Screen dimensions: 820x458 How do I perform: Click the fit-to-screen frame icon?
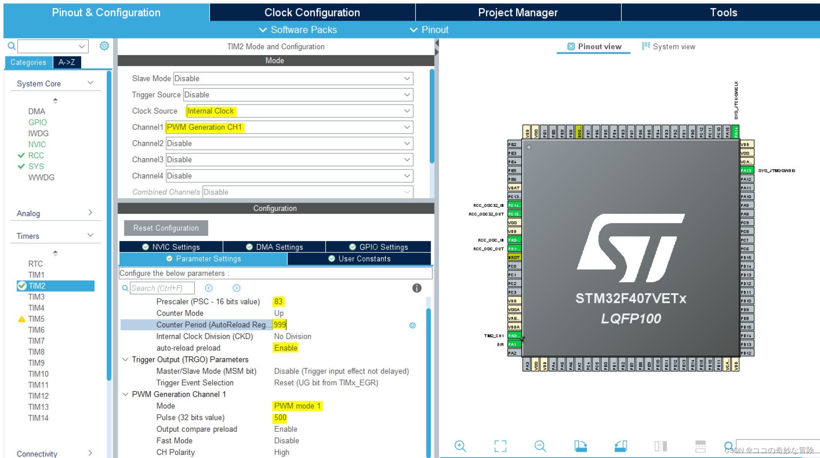tap(500, 446)
